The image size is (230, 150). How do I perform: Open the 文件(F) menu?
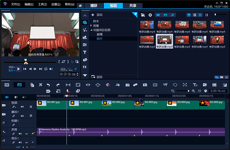pos(15,5)
